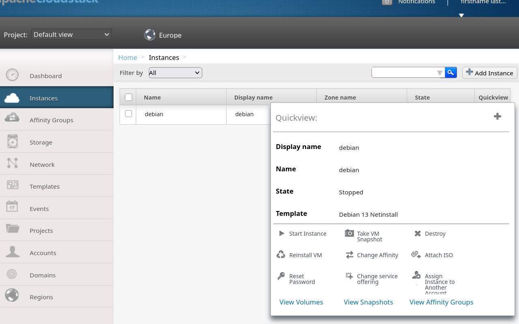Click the Start Instance play icon
The image size is (519, 324).
click(x=281, y=233)
